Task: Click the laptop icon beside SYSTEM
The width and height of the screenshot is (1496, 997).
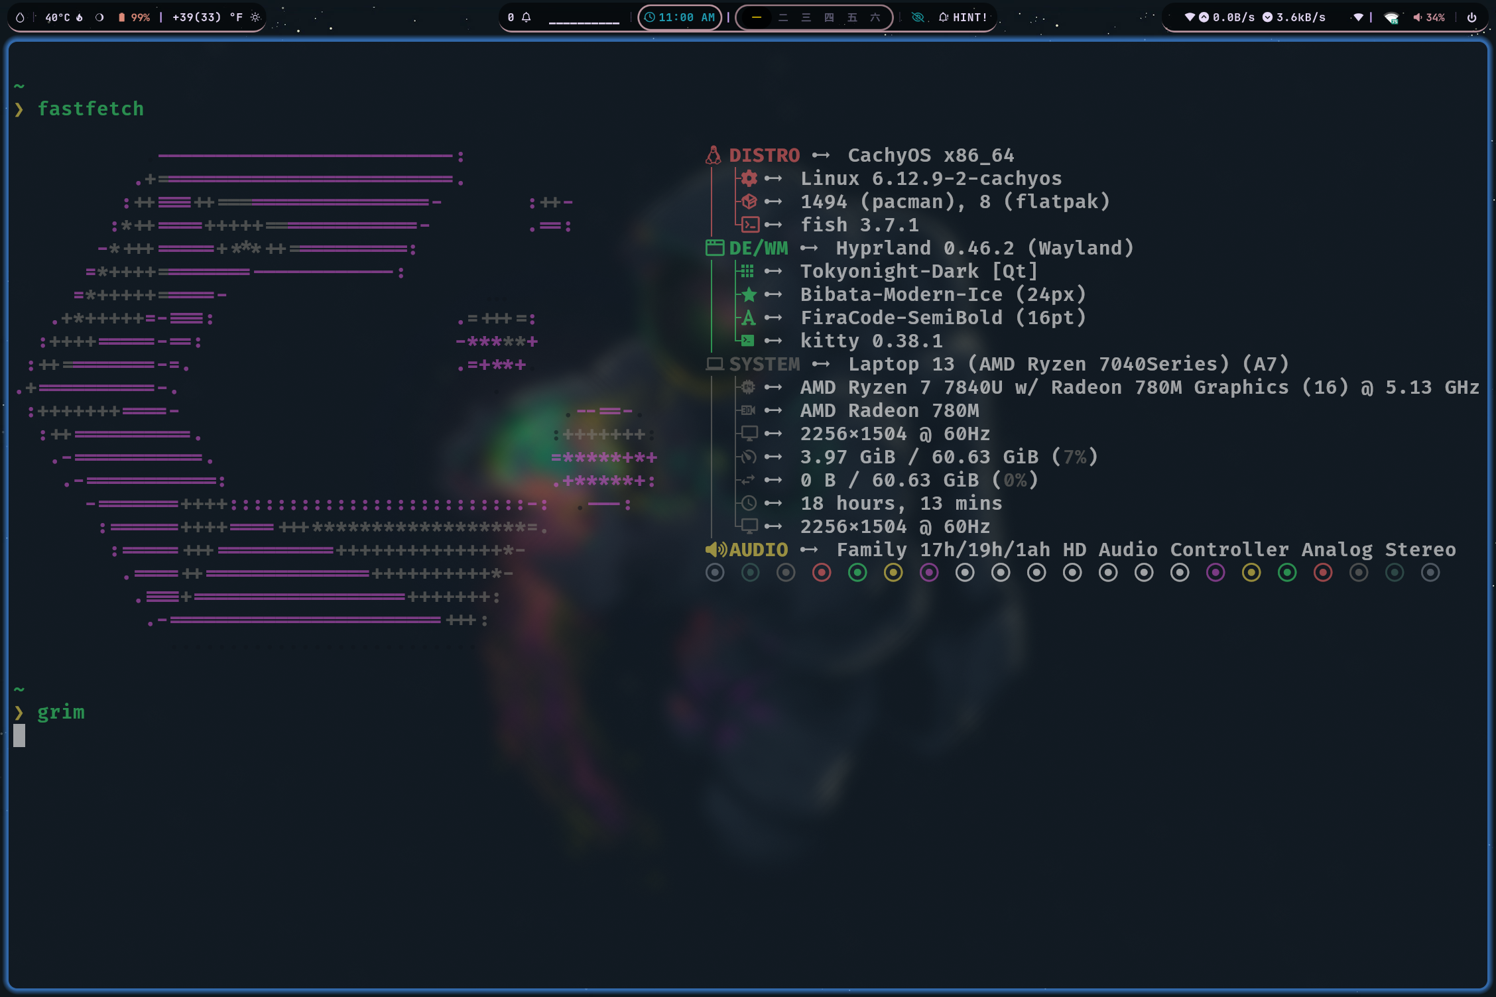Action: [715, 364]
